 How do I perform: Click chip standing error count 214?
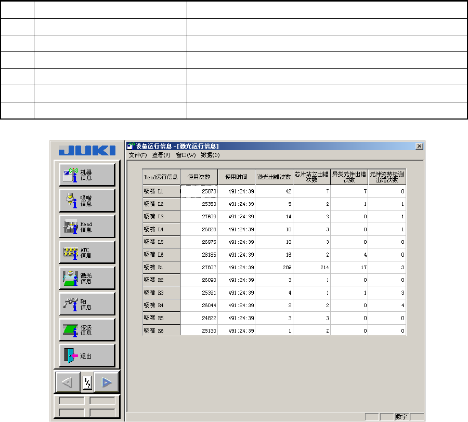point(311,267)
